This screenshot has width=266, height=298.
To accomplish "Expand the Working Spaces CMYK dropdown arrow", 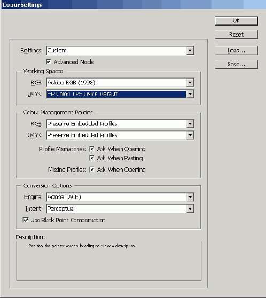I will (190, 94).
